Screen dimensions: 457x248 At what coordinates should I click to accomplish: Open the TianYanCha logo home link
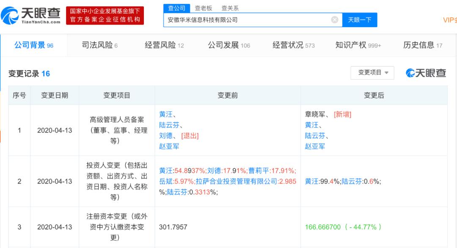point(31,15)
